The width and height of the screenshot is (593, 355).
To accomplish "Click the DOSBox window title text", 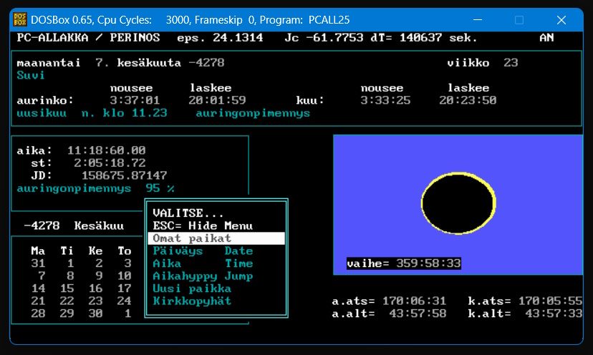I will click(x=191, y=19).
